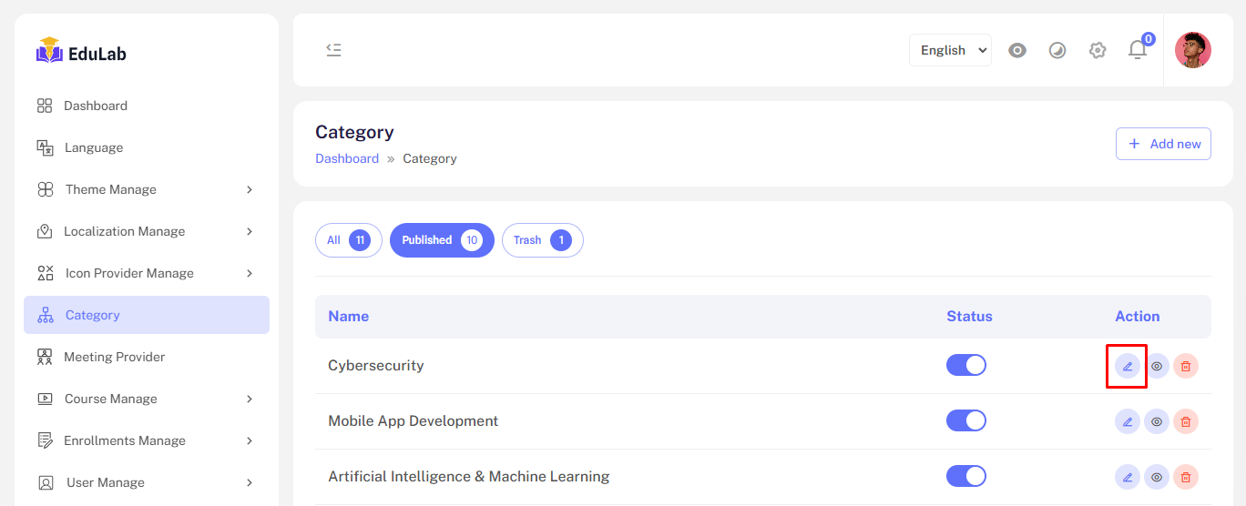Screen dimensions: 1246x506
Task: Click the preview eye icon in top header
Action: [x=1017, y=50]
